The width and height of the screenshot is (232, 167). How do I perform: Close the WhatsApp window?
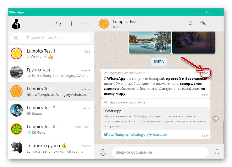coord(219,12)
